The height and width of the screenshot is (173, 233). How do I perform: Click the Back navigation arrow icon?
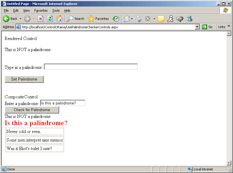point(6,19)
